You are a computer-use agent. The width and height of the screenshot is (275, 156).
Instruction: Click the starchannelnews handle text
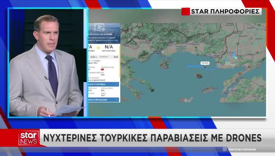[x=242, y=149]
